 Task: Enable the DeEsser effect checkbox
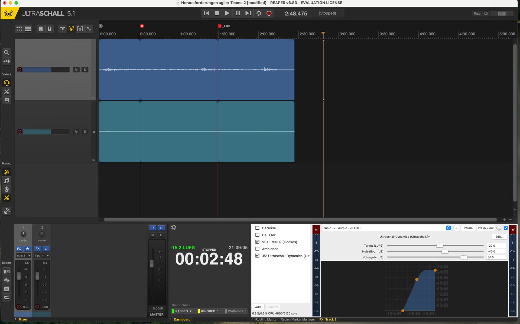point(257,235)
